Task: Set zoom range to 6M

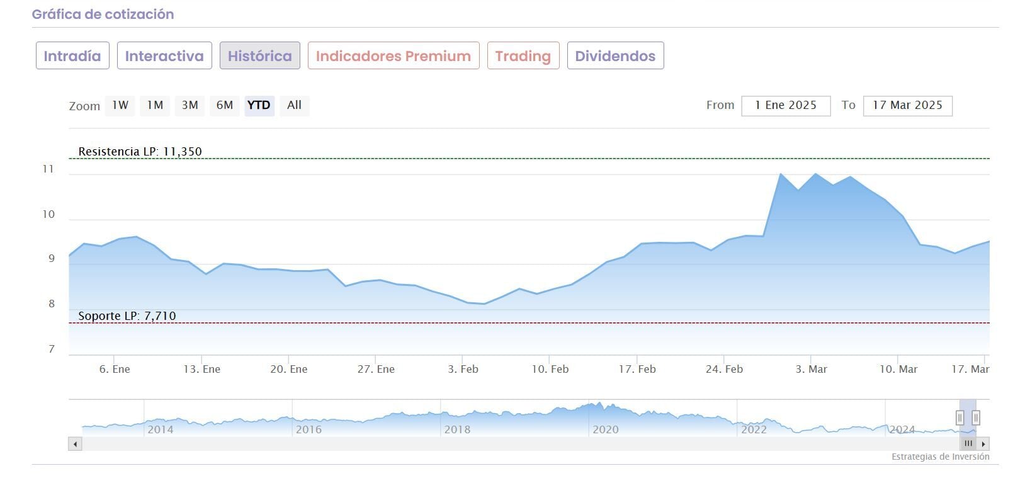Action: tap(225, 105)
